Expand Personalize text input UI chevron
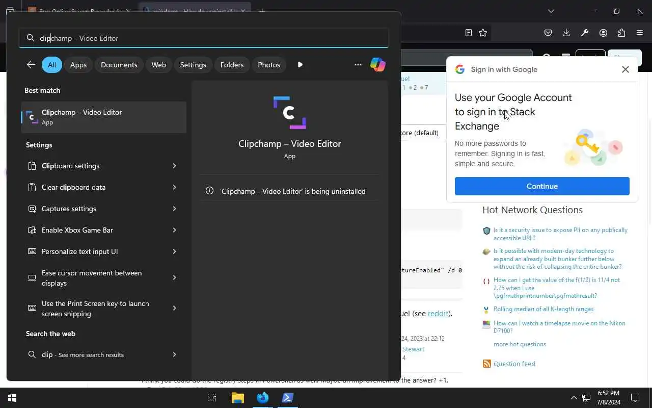Image resolution: width=652 pixels, height=408 pixels. click(174, 251)
